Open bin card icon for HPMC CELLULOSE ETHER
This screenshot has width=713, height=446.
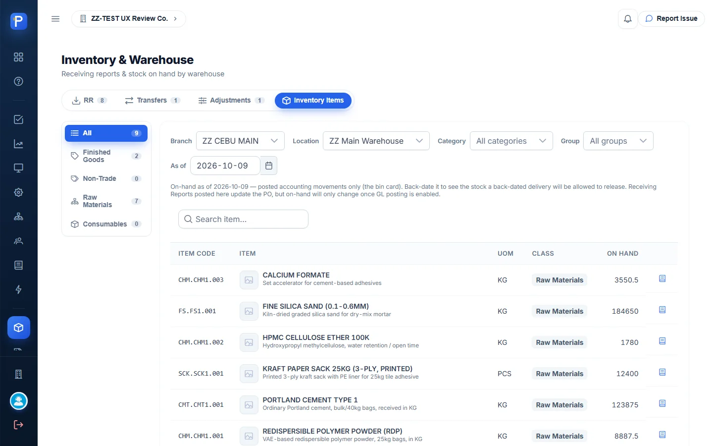(x=662, y=341)
